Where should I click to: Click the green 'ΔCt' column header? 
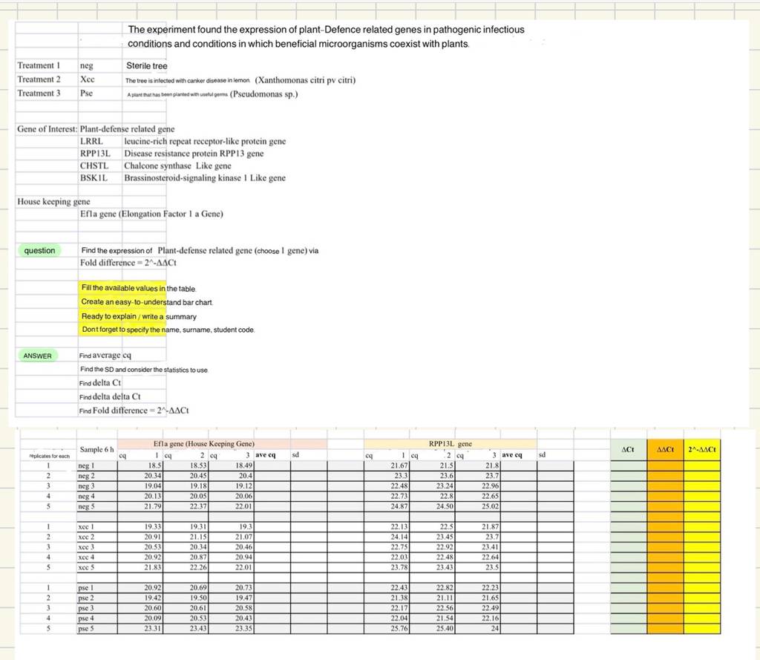click(628, 450)
